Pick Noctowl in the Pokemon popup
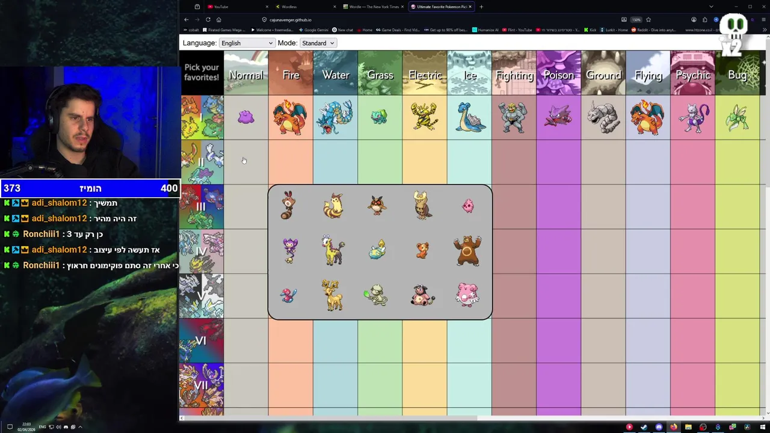Image resolution: width=770 pixels, height=433 pixels. pyautogui.click(x=422, y=206)
